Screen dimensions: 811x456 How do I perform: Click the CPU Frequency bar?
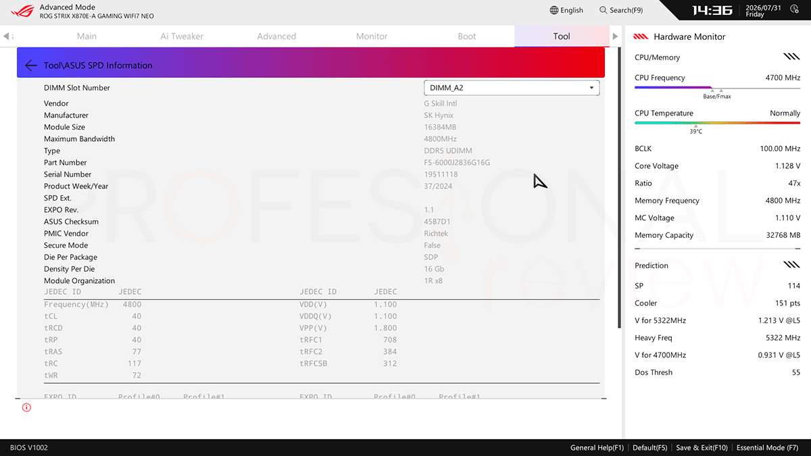[x=717, y=88]
